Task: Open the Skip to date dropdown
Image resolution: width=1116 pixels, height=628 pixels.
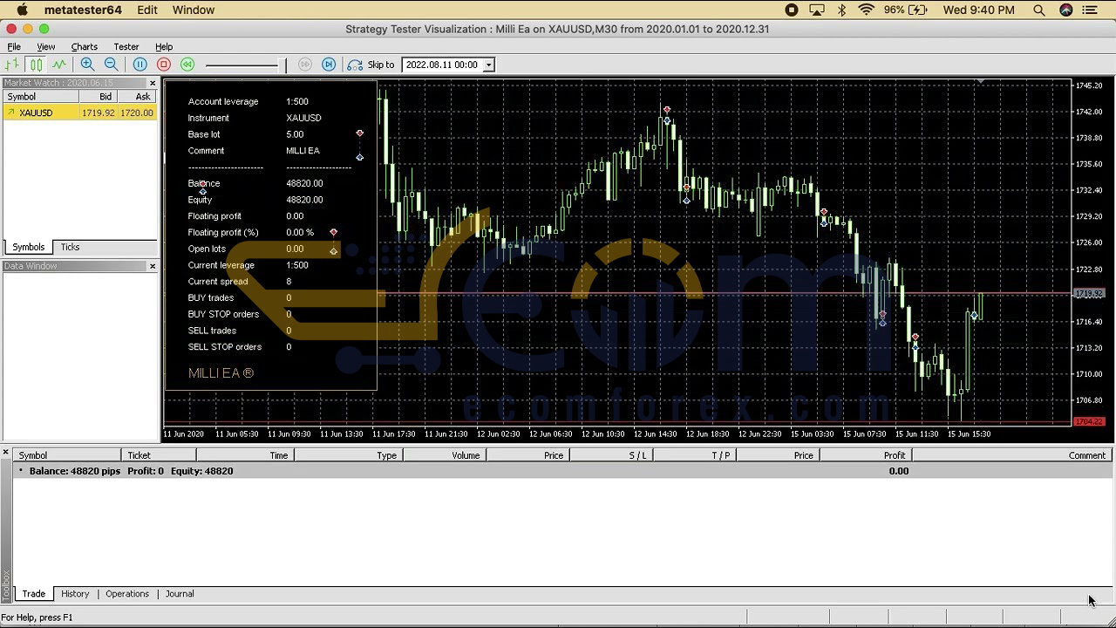Action: click(489, 65)
